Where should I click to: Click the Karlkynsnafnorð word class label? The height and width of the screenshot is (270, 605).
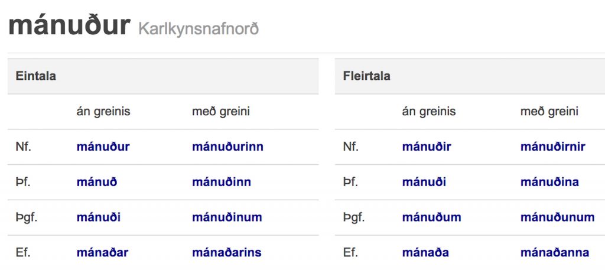pos(199,28)
